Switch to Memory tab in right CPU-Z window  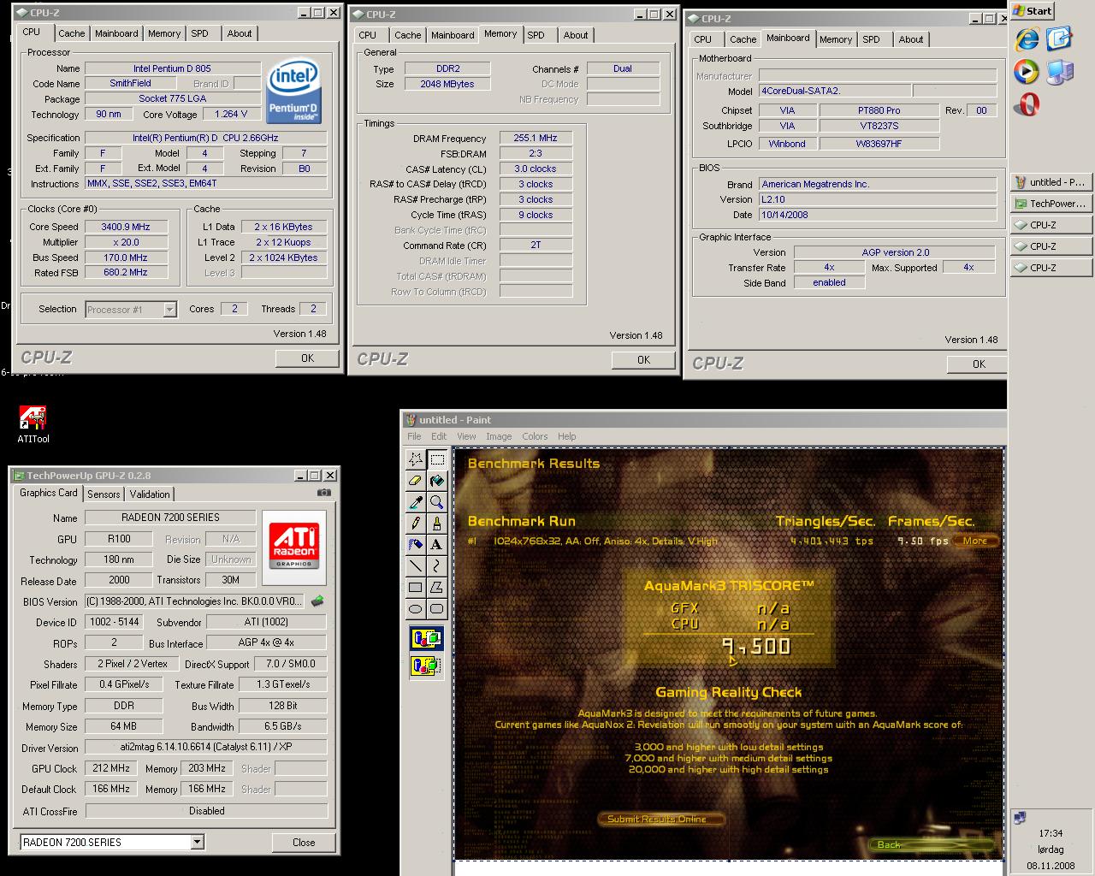pos(836,39)
